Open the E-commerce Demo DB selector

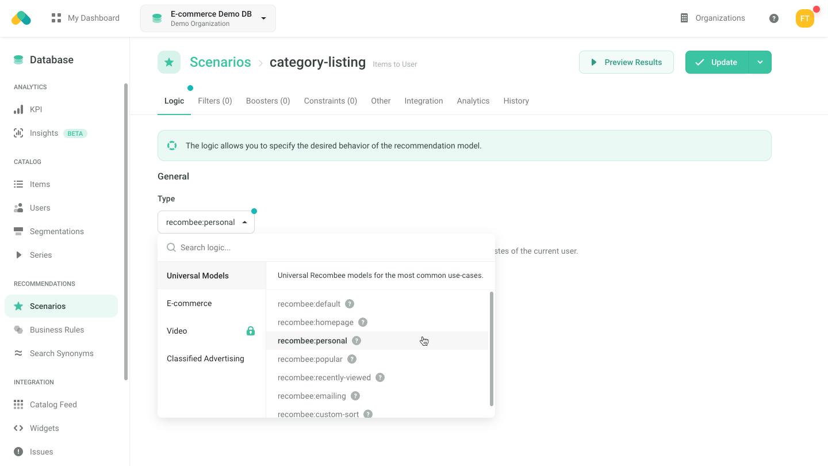point(208,18)
